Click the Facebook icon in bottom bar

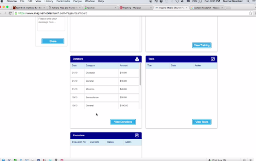click(x=38, y=160)
